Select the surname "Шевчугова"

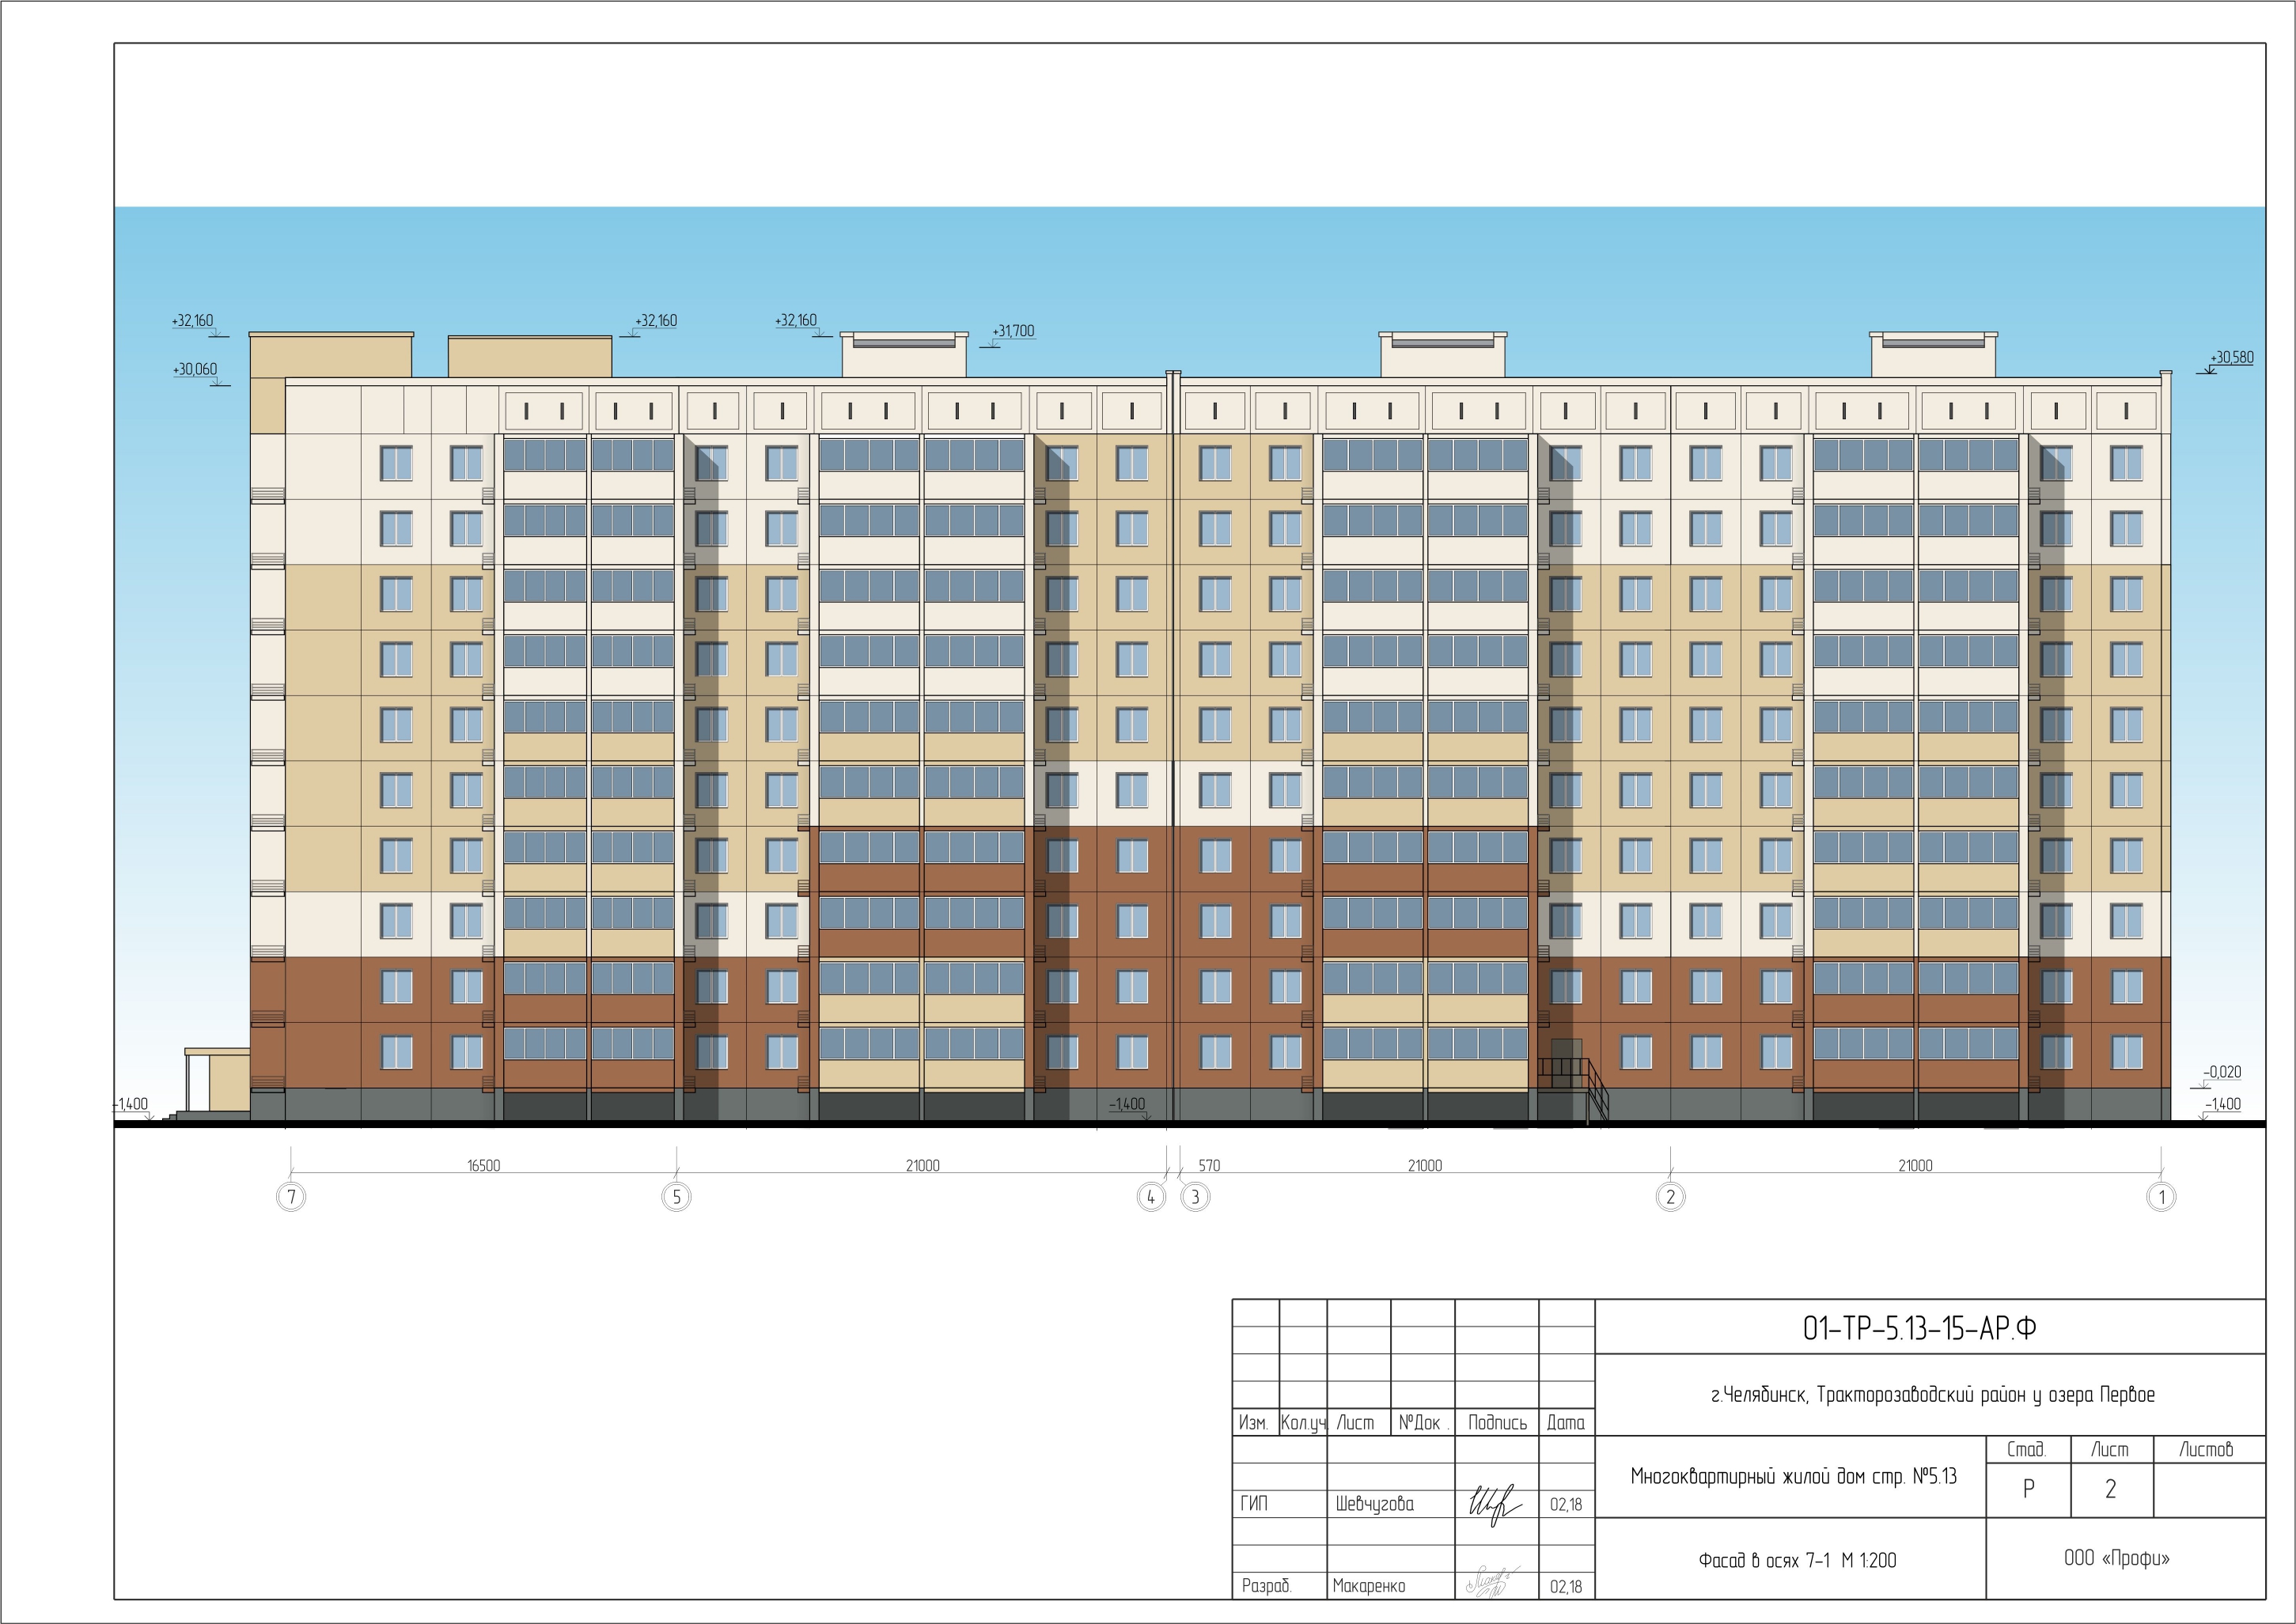pos(1374,1504)
